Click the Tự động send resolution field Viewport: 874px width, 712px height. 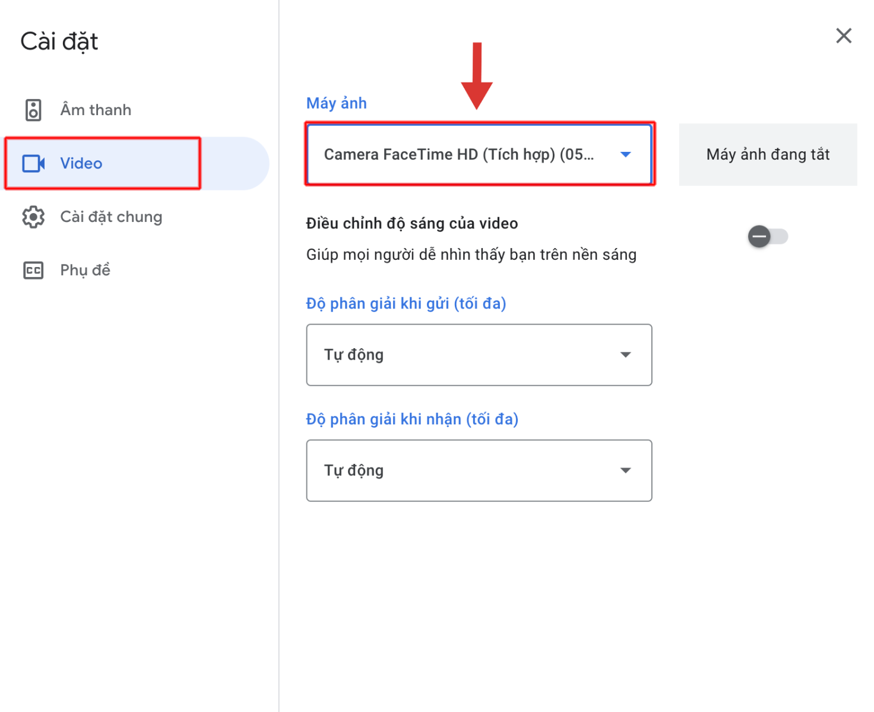point(479,355)
